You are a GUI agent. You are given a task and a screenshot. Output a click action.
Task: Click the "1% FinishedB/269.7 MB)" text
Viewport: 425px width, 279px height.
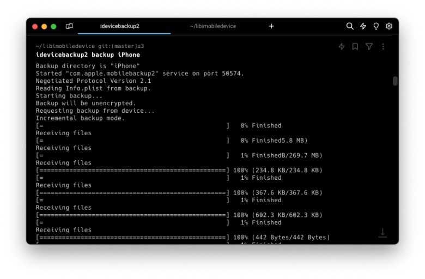coord(282,155)
